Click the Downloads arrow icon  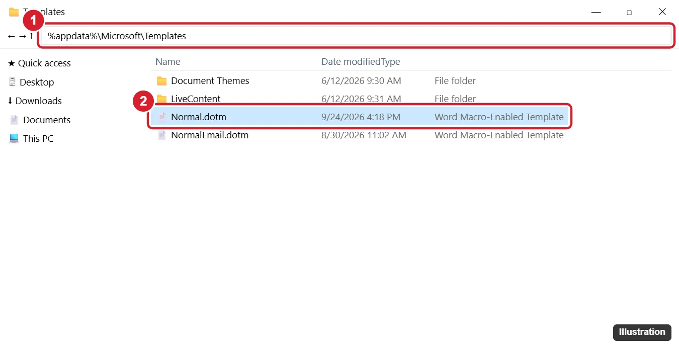[x=10, y=101]
